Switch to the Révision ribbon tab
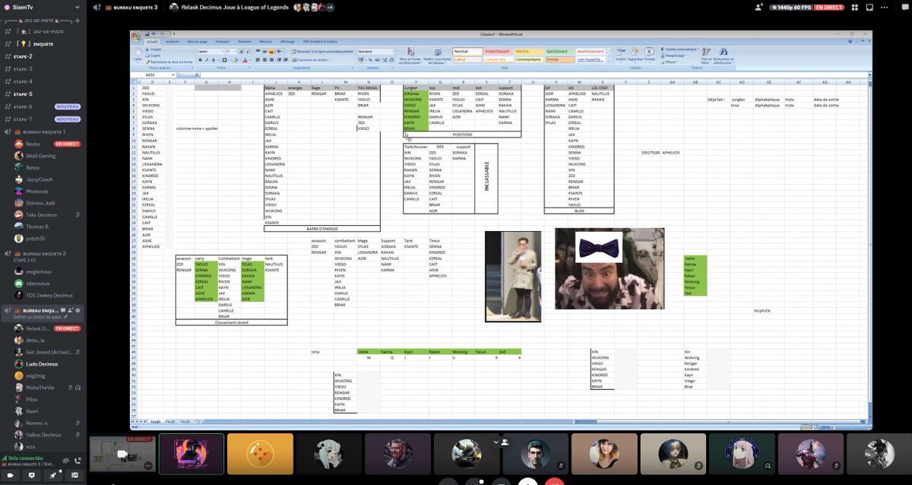This screenshot has width=912, height=485. (265, 41)
